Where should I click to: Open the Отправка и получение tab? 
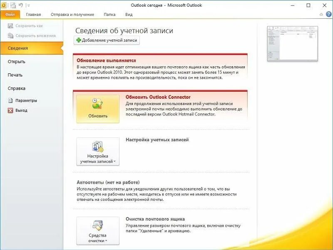coord(72,15)
